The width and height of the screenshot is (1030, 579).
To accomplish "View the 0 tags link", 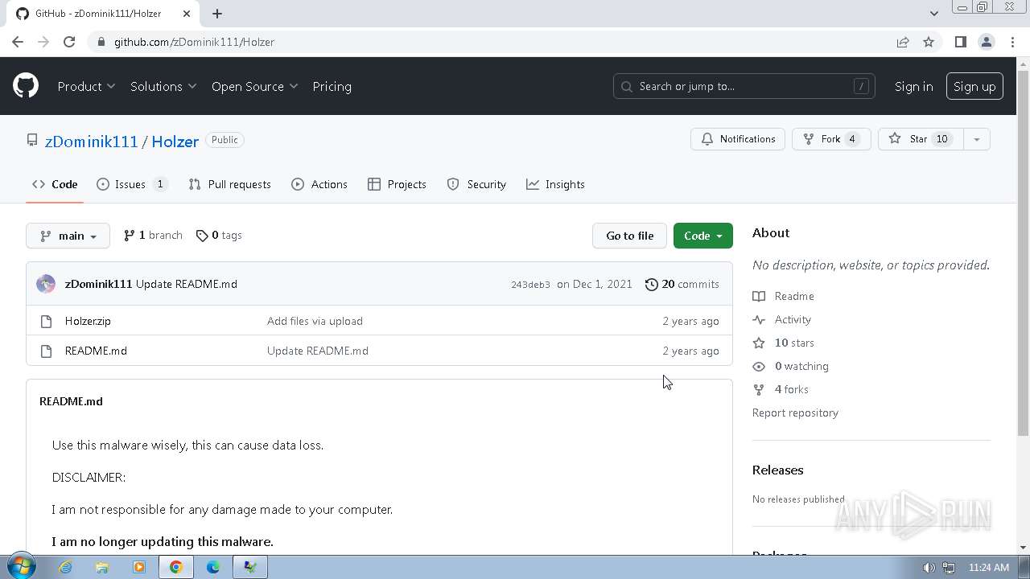I will (219, 236).
